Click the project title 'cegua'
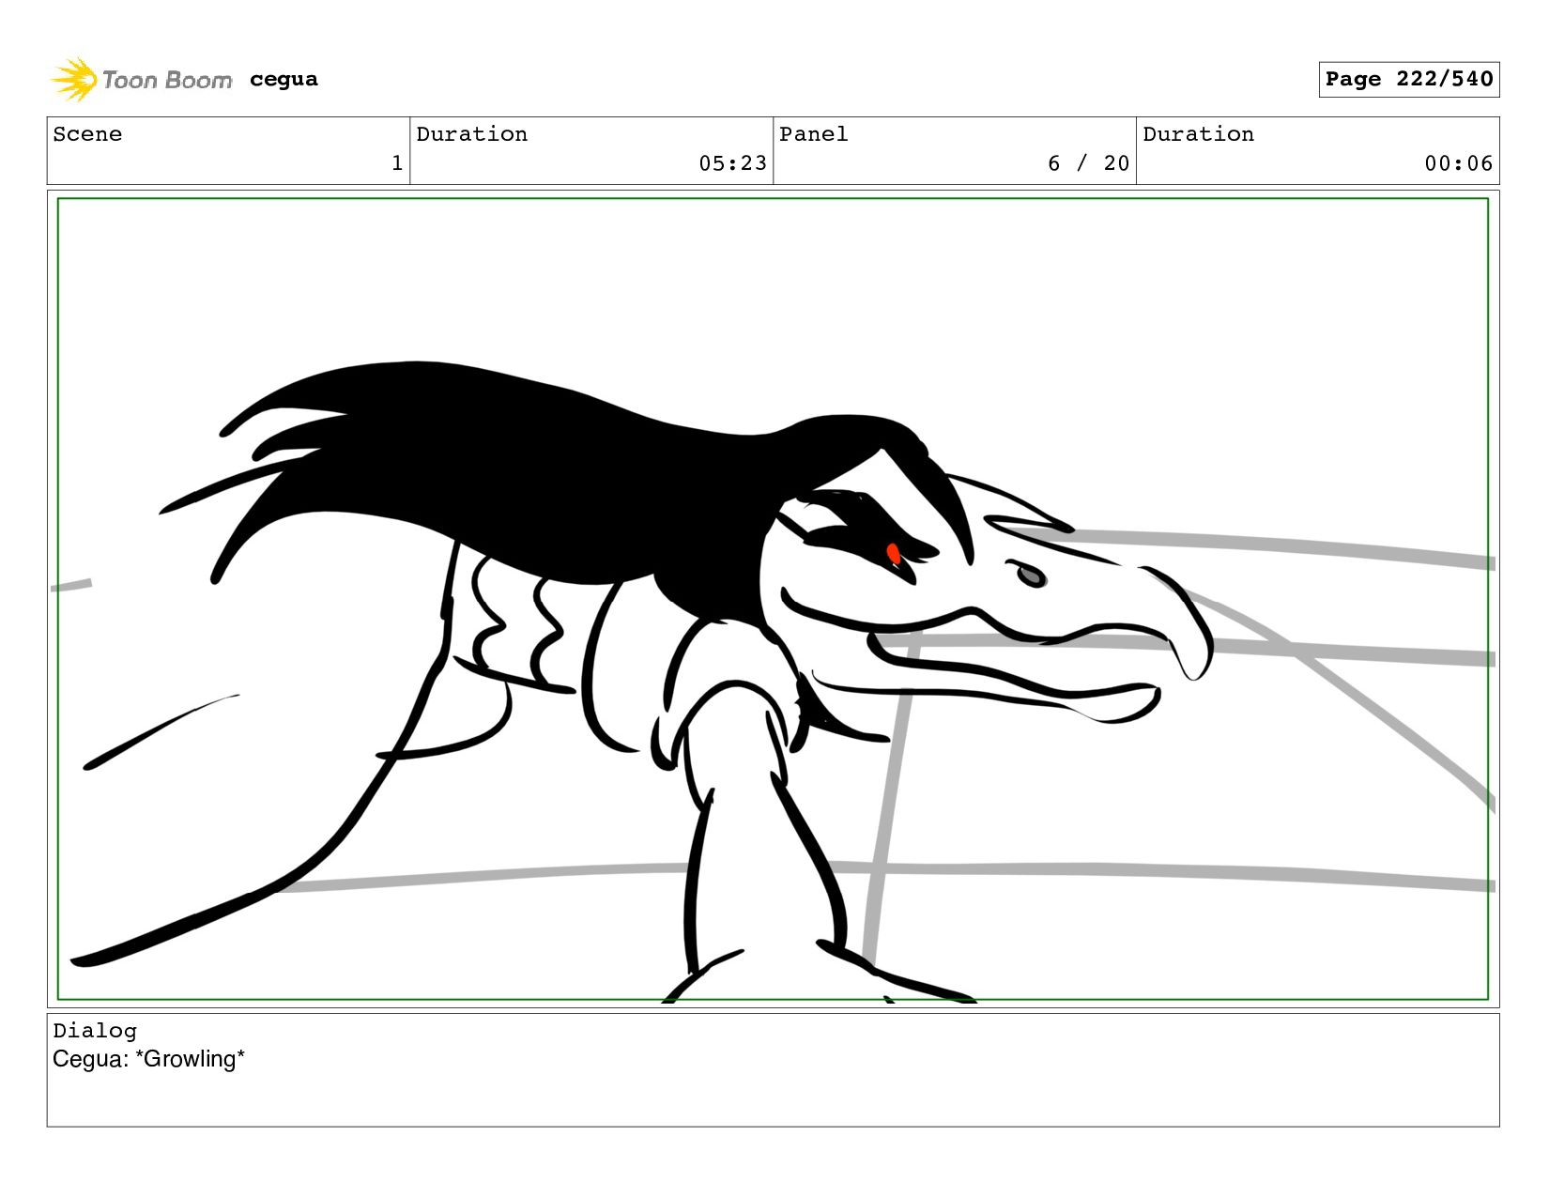1549x1197 pixels. (284, 80)
